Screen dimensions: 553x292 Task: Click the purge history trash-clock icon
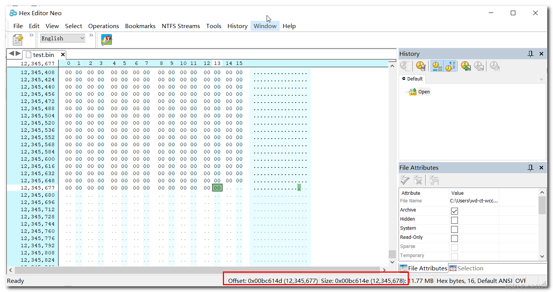[420, 66]
